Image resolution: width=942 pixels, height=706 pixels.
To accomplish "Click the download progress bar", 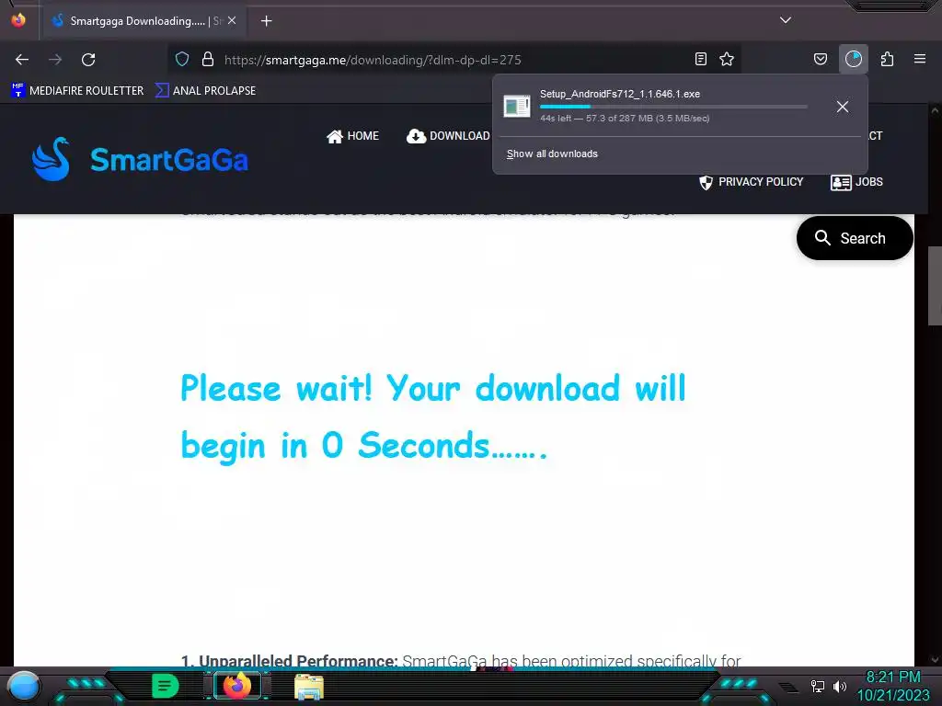I will (672, 107).
